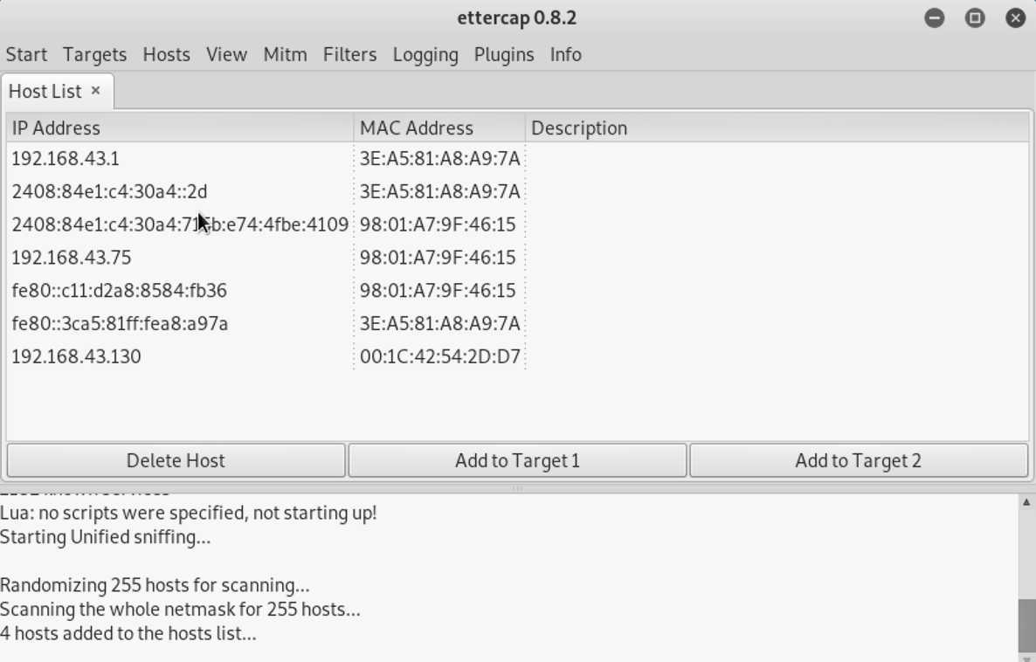The height and width of the screenshot is (662, 1036).
Task: Click log line '4 hosts added to the hosts list...'
Action: point(128,633)
